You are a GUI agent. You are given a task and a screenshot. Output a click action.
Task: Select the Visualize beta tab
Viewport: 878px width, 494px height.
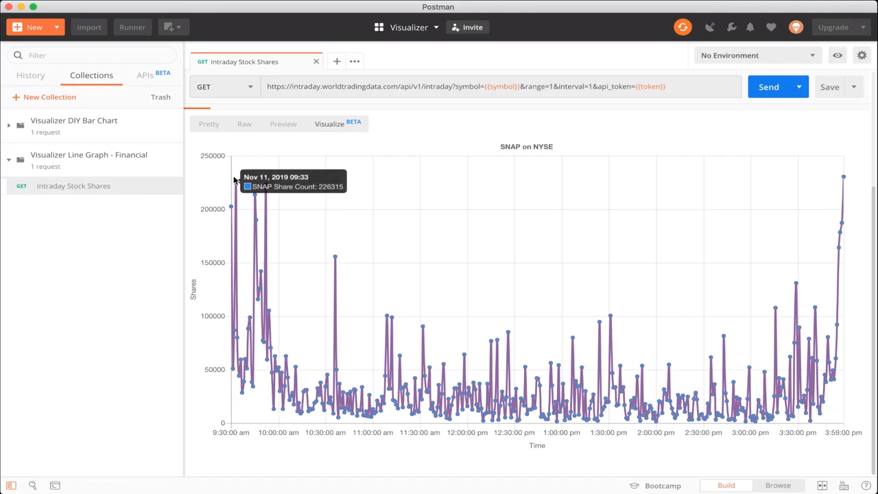pyautogui.click(x=337, y=124)
